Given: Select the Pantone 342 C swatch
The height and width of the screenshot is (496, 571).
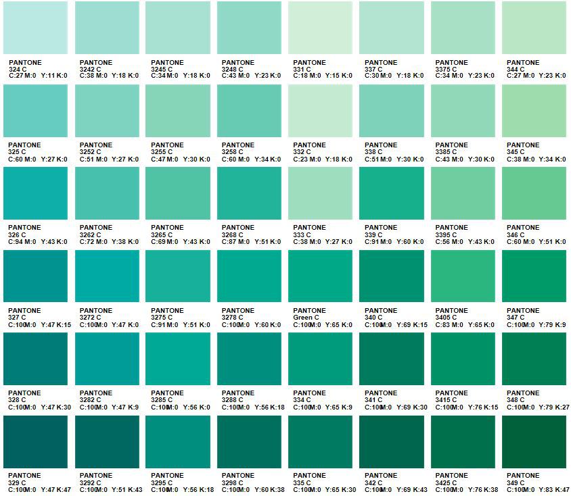Looking at the screenshot, I should pos(392,442).
